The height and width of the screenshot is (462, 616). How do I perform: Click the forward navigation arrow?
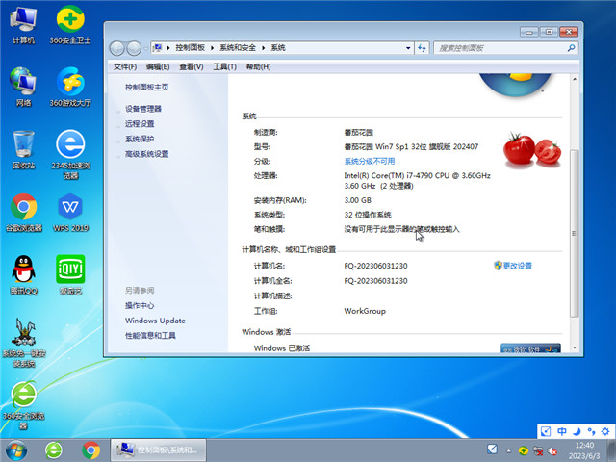tap(134, 48)
